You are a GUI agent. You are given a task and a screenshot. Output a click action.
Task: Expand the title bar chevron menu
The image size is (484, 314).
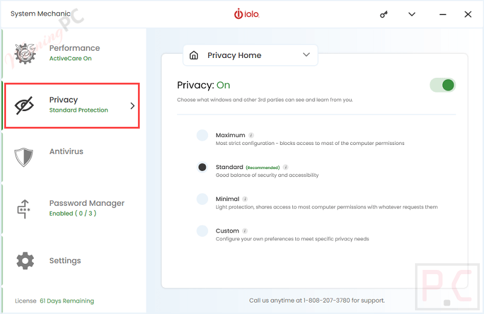click(x=412, y=14)
